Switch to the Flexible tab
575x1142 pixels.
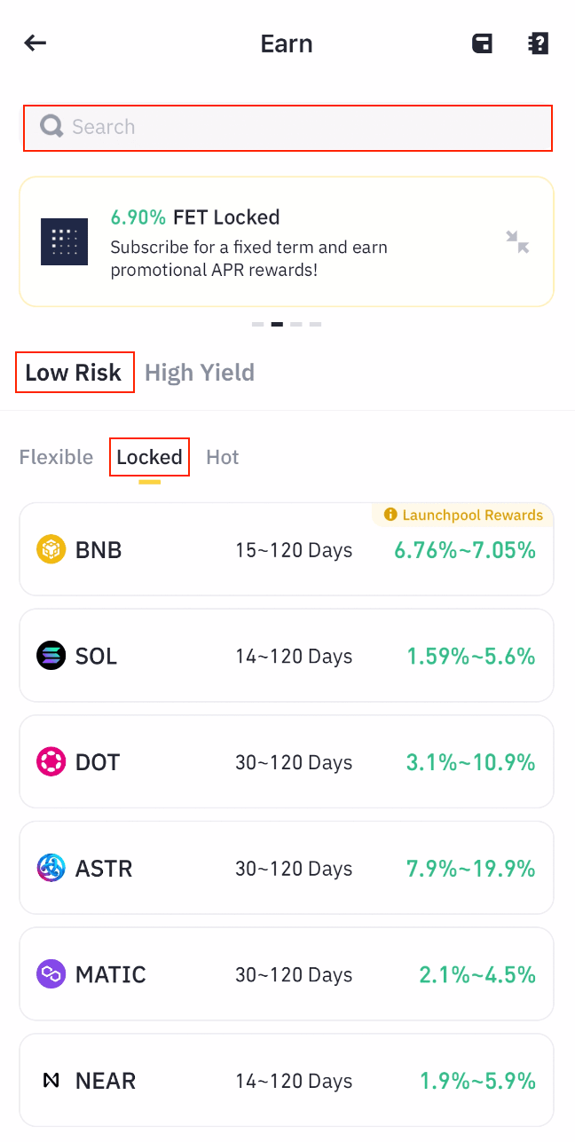point(56,457)
